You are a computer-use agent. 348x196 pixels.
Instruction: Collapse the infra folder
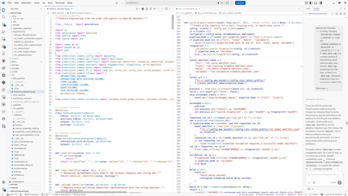(x=13, y=16)
